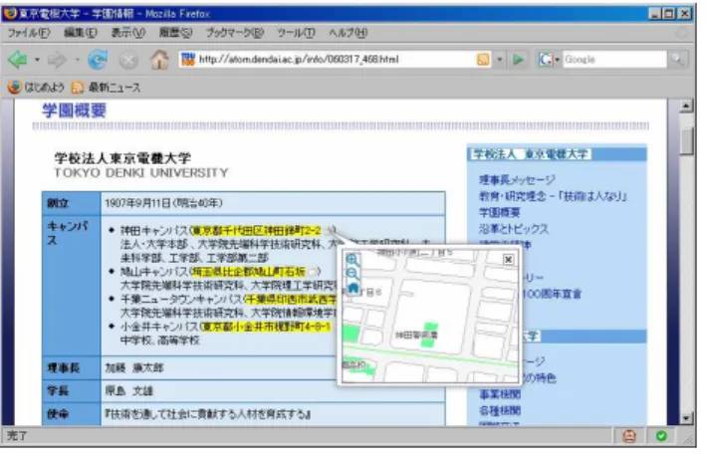Screen dimensions: 707x458
Task: Open the ファイル(F) menu
Action: coord(29,33)
